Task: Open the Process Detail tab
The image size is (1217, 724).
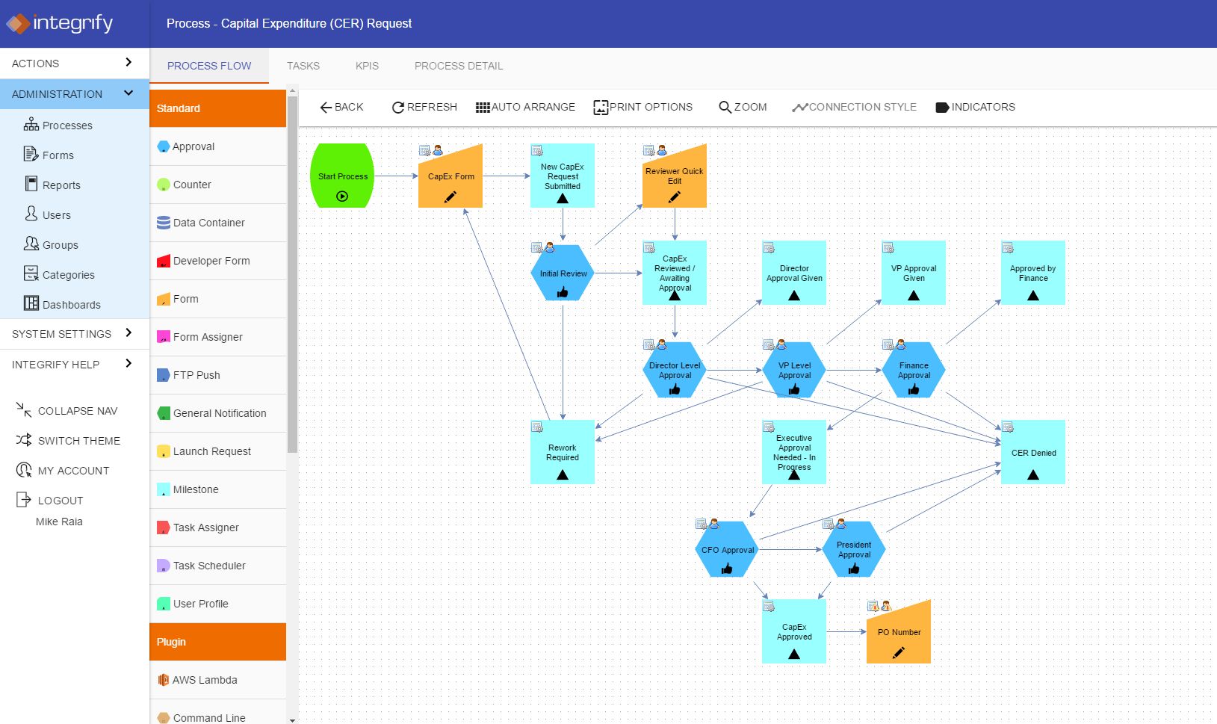Action: click(x=459, y=66)
